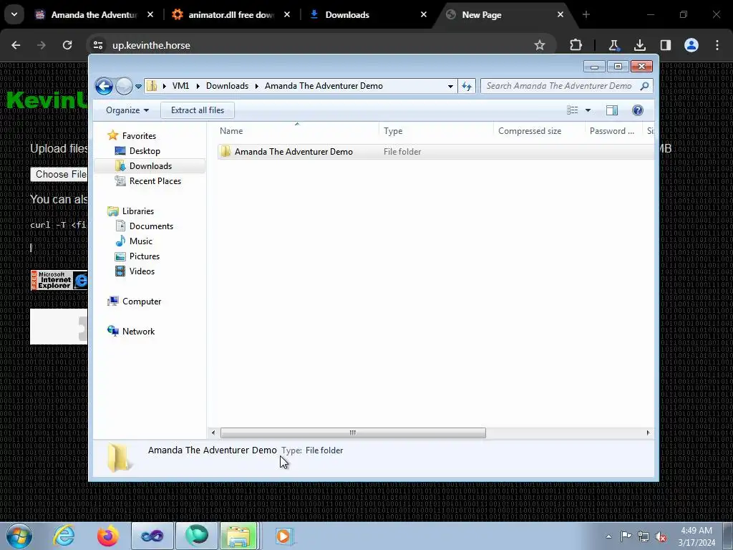Select the Amanda The Adventurer Demo folder row
This screenshot has height=550, width=733.
point(435,152)
